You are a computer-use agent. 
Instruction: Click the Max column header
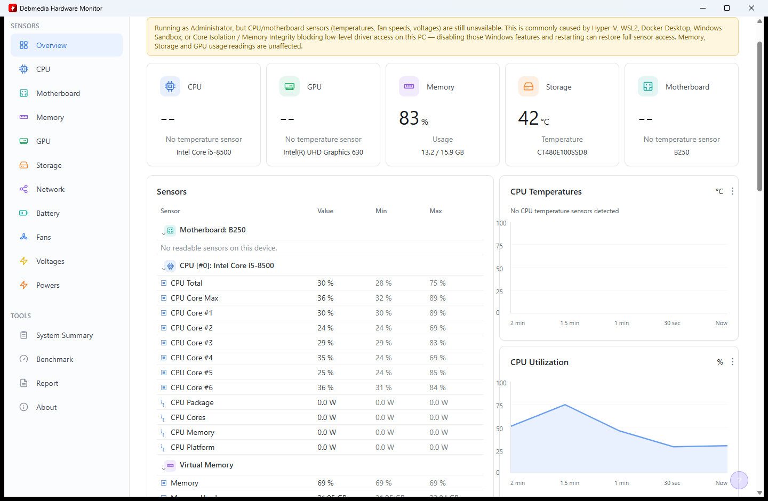pyautogui.click(x=436, y=211)
